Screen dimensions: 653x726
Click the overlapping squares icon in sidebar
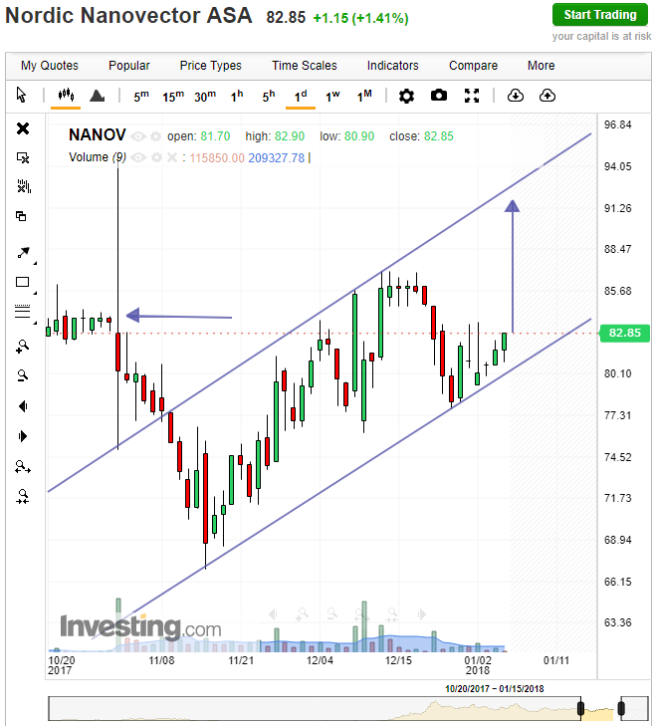(x=21, y=216)
